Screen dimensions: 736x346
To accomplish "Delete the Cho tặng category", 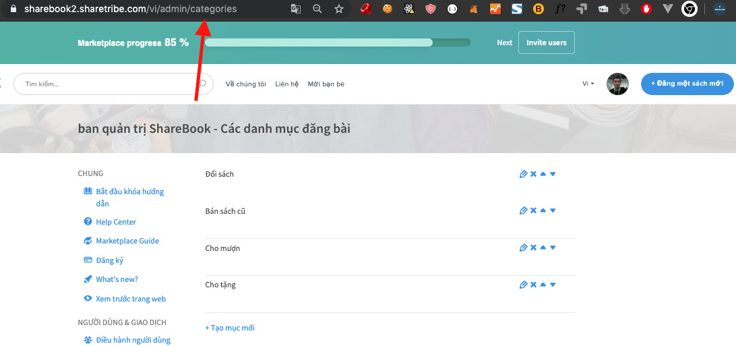I will coord(533,285).
